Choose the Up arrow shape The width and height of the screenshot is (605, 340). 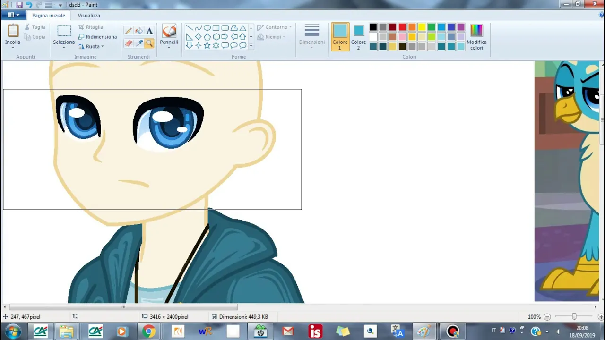click(243, 37)
